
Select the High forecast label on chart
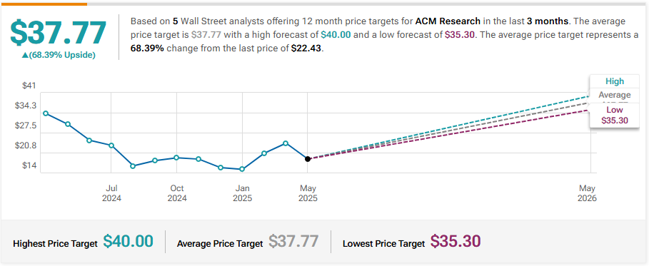tap(614, 81)
